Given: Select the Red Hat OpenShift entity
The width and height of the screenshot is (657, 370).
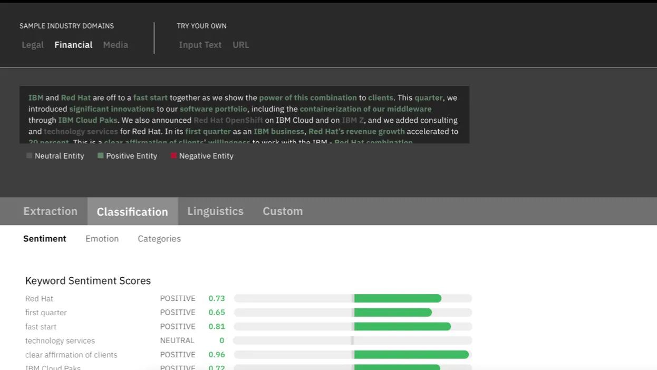Looking at the screenshot, I should point(228,120).
